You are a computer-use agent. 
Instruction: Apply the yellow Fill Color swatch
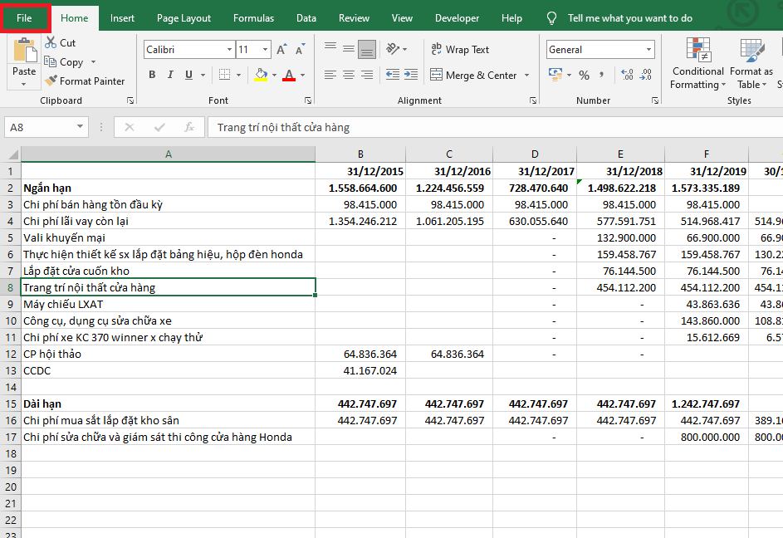click(x=261, y=76)
